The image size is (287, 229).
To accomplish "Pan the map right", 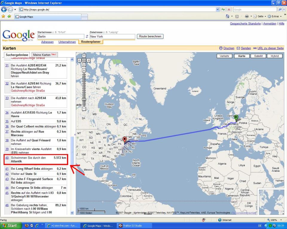I will (x=88, y=60).
